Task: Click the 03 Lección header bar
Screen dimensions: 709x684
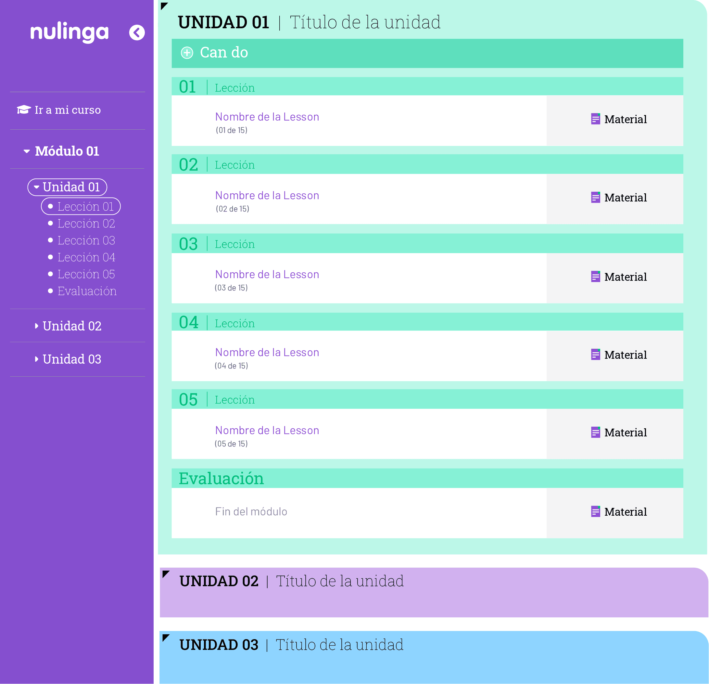Action: coord(427,243)
